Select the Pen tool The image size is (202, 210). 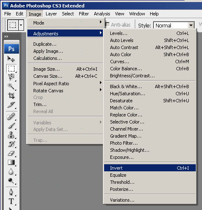(x=11, y=192)
